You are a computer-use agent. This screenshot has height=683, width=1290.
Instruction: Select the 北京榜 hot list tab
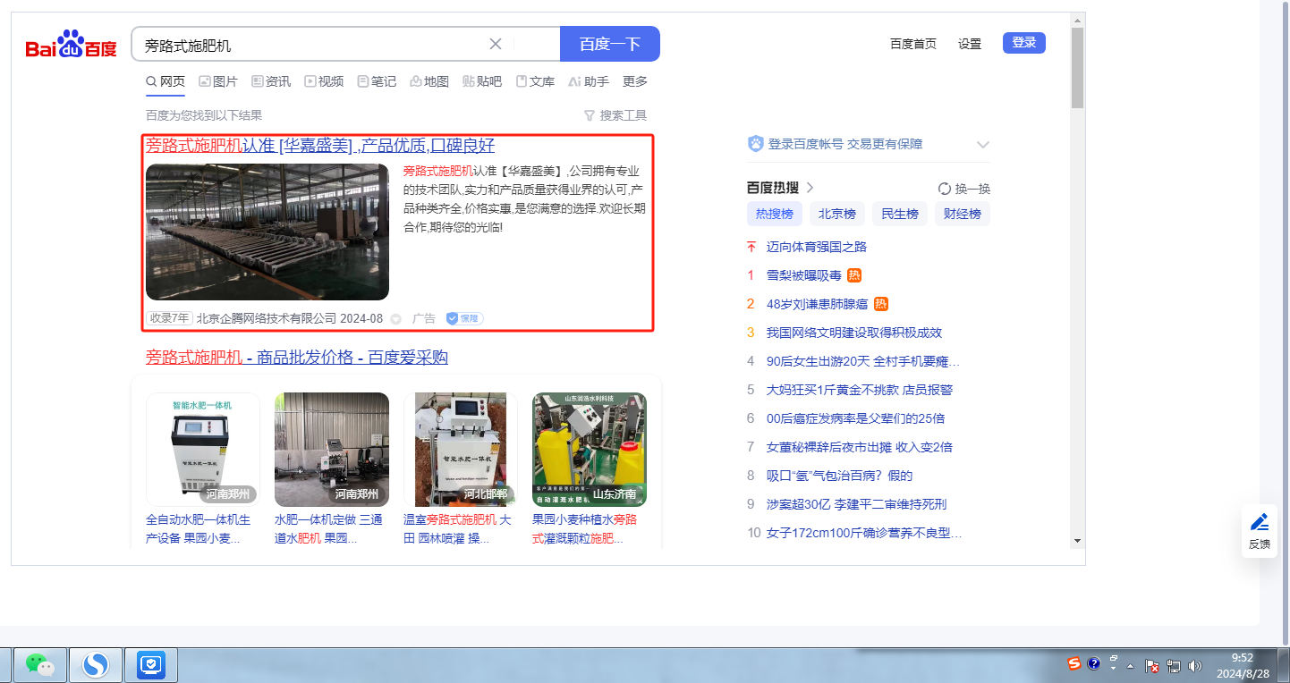837,214
